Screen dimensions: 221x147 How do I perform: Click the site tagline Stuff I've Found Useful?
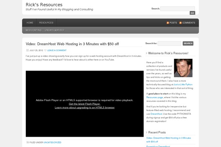click(59, 10)
